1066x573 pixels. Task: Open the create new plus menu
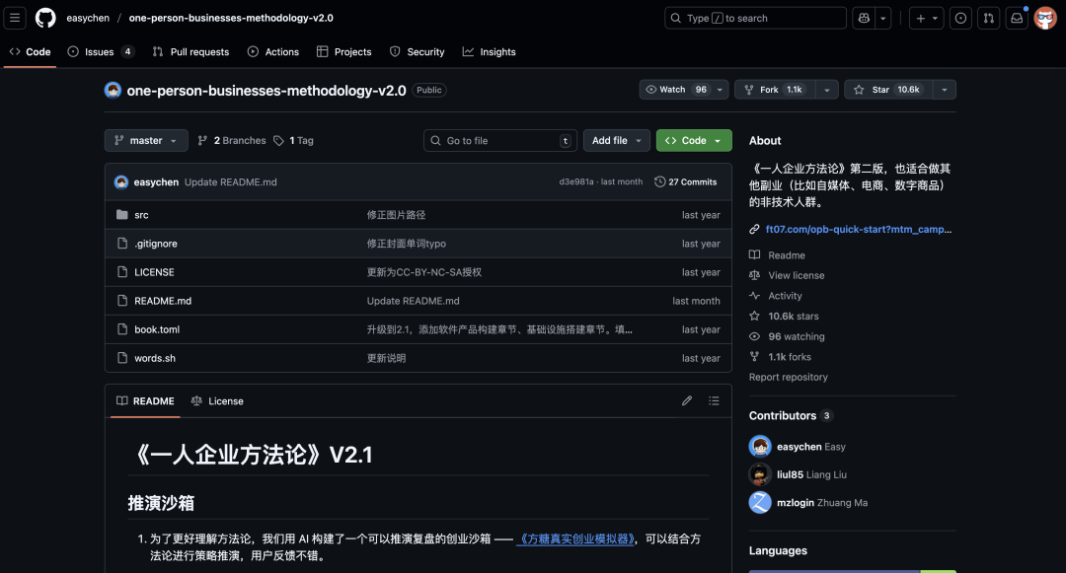click(926, 19)
